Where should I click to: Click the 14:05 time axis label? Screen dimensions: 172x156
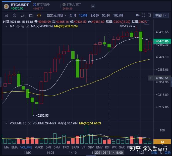[50, 152]
